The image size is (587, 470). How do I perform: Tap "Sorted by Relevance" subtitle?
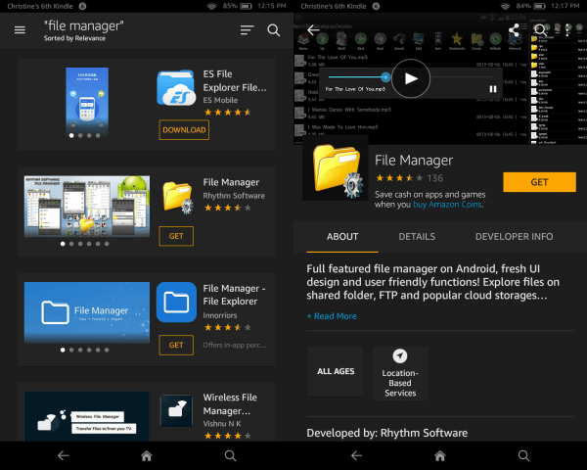pyautogui.click(x=74, y=38)
